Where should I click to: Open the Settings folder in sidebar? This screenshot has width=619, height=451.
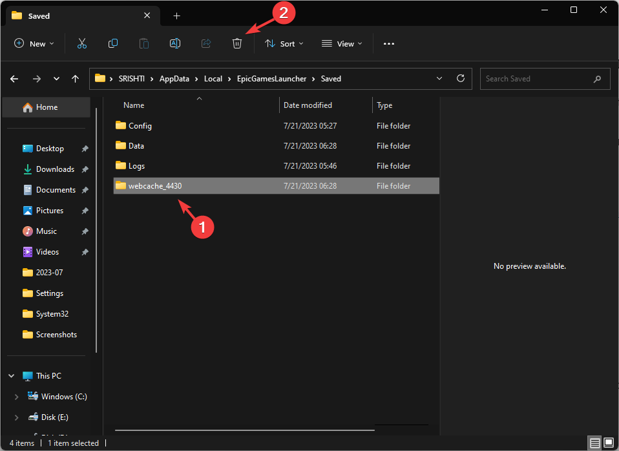pyautogui.click(x=49, y=293)
